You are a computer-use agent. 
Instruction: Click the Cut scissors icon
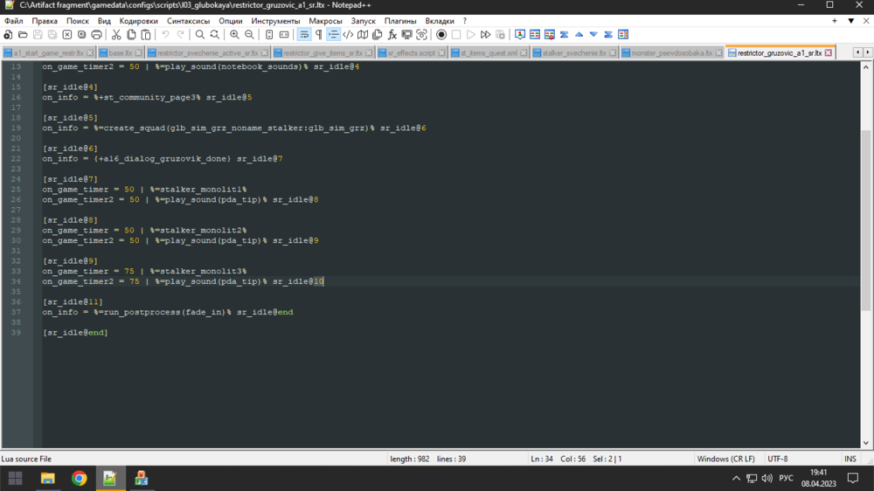point(115,35)
